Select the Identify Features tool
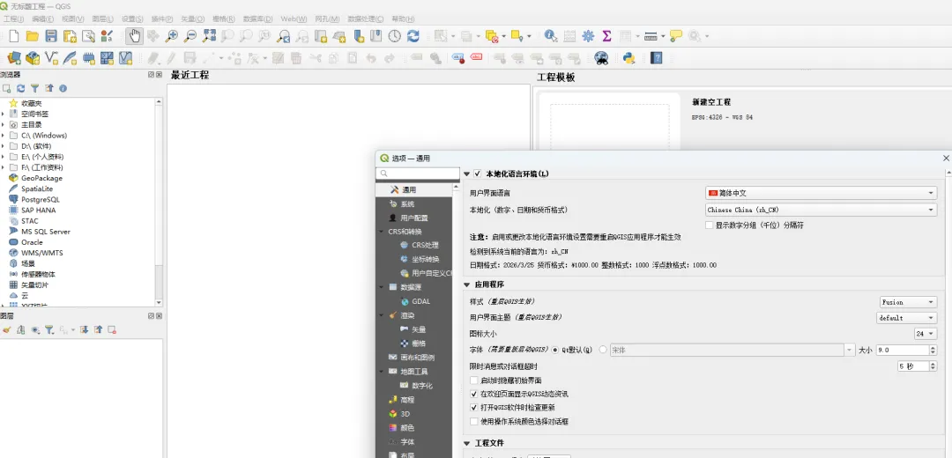Screen dimensions: 952x458 tap(551, 36)
